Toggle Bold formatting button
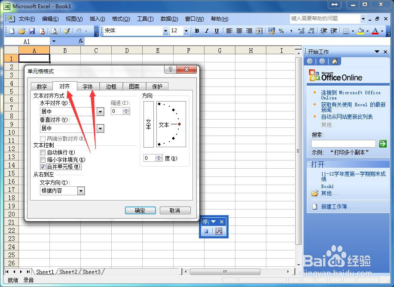 [197, 31]
